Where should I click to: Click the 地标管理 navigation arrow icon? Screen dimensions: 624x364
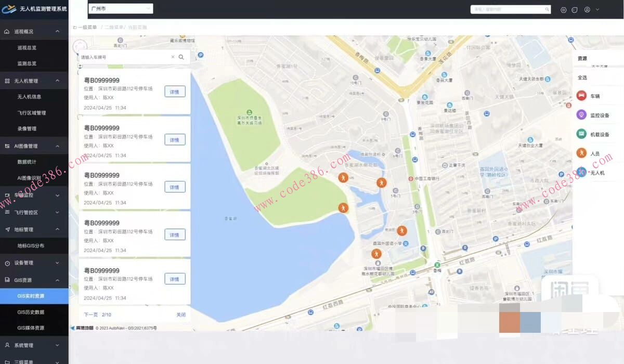(7, 229)
